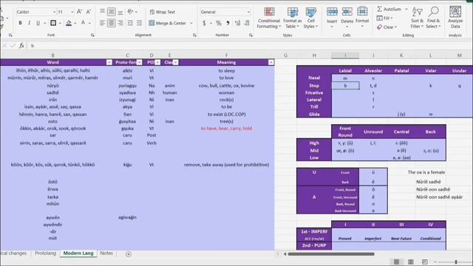
Task: Open font name dropdown Calibri
Action: click(54, 12)
